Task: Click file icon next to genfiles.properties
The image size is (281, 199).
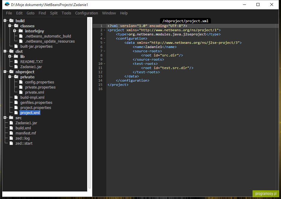Action: click(x=16, y=102)
